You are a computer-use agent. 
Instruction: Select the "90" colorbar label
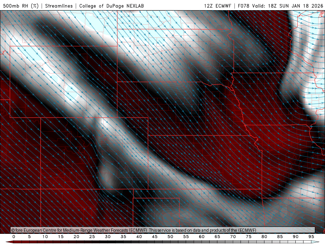pyautogui.click(x=295, y=237)
